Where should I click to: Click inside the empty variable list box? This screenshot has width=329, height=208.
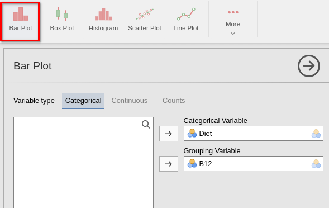(x=84, y=163)
